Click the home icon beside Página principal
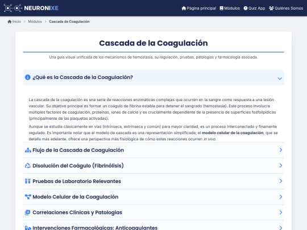This screenshot has width=307, height=230. [184, 8]
